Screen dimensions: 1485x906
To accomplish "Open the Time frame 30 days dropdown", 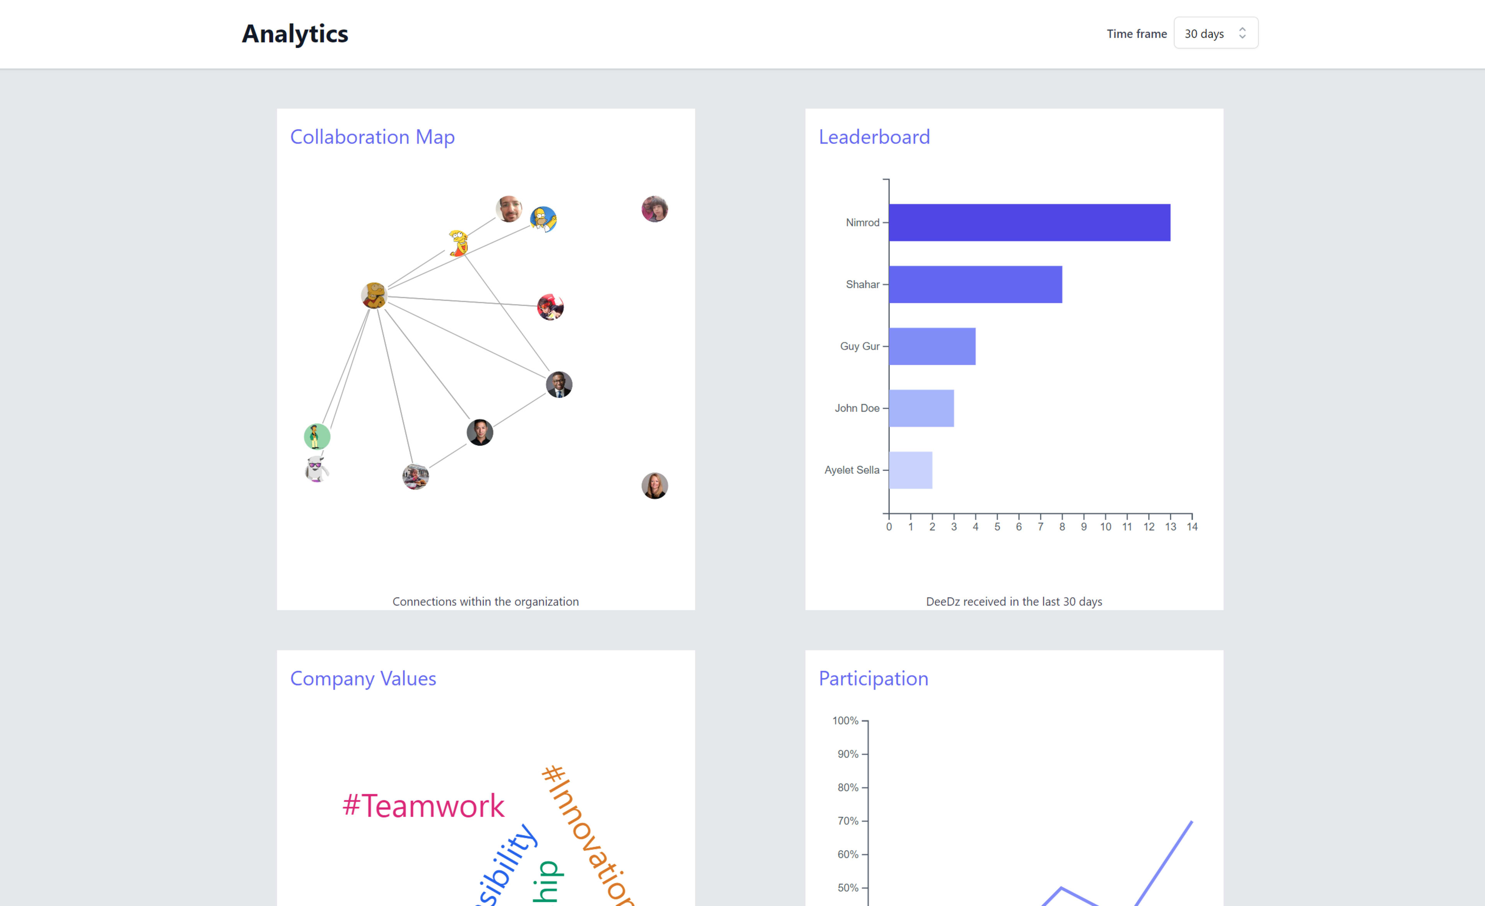I will [1215, 34].
